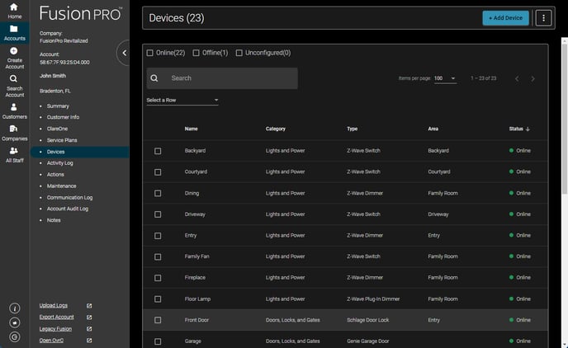Screen dimensions: 568x348
Task: Toggle the Online(22) filter checkbox
Action: [x=150, y=53]
